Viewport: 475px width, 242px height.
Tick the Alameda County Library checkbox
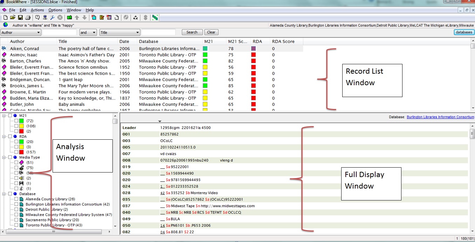click(16, 199)
